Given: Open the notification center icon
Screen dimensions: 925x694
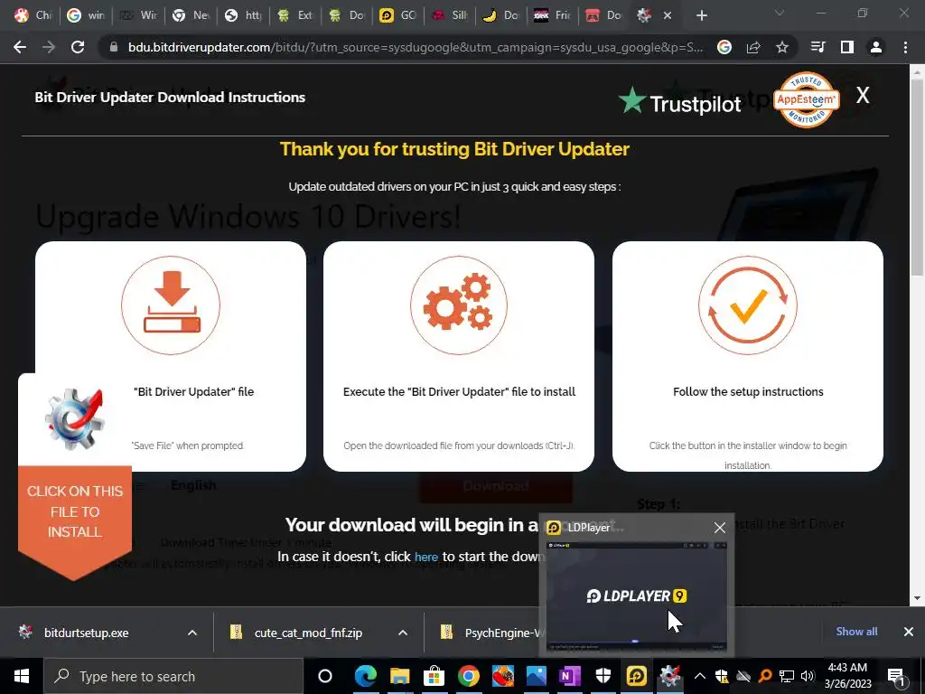Looking at the screenshot, I should click(x=896, y=676).
